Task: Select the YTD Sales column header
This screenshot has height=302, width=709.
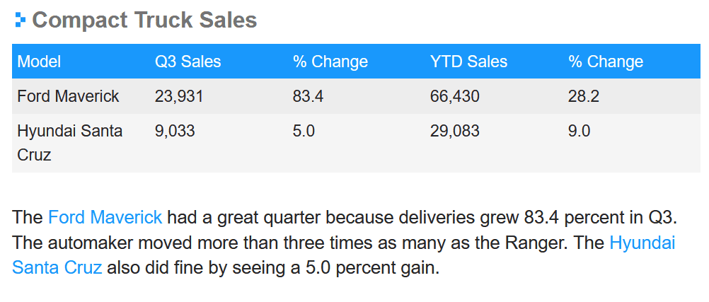Action: (468, 62)
